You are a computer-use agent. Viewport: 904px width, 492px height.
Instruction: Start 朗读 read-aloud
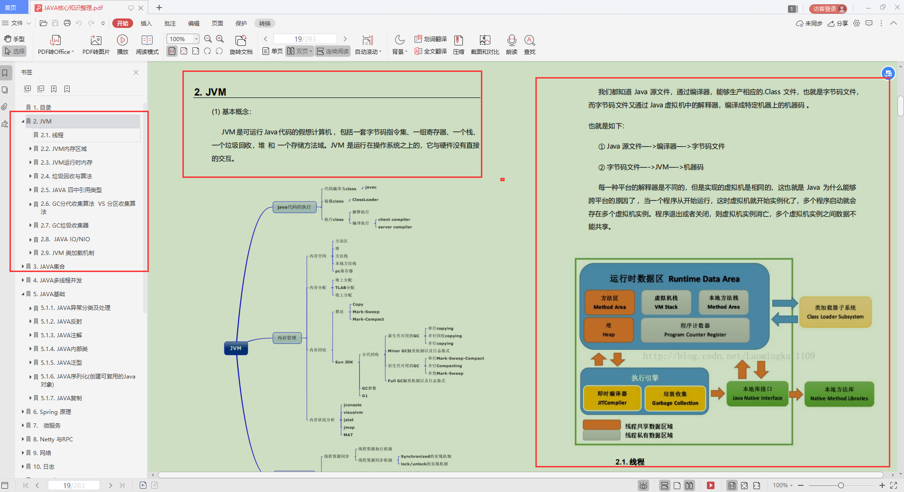(x=512, y=45)
